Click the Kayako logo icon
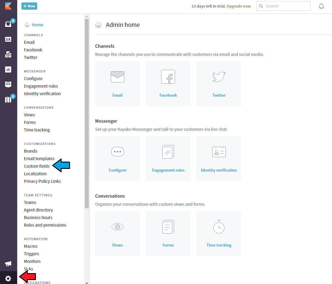 pos(8,6)
